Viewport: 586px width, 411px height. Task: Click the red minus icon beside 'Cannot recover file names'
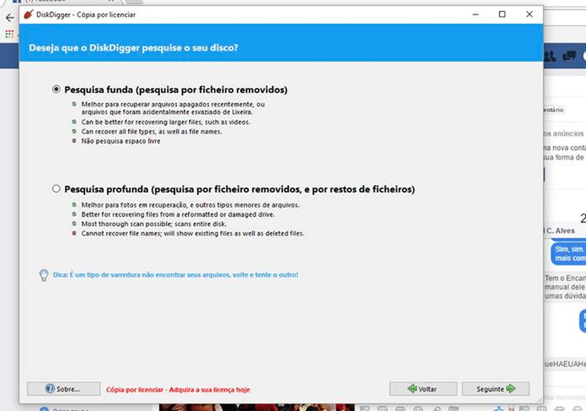pyautogui.click(x=73, y=233)
